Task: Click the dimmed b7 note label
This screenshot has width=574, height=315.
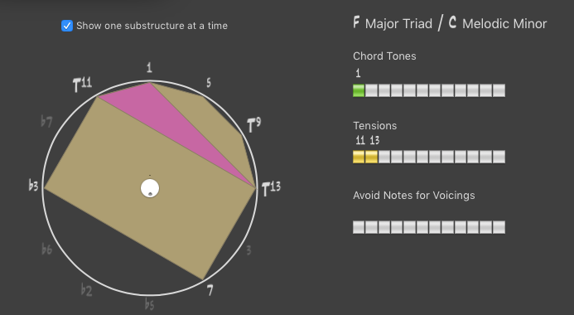Action: click(x=46, y=122)
